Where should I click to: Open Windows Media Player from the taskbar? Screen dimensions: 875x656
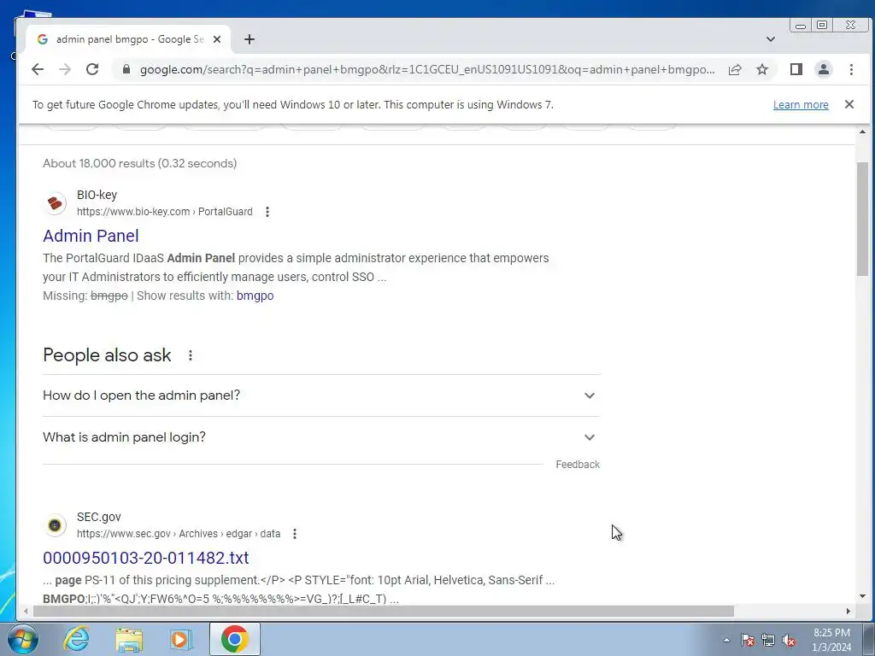click(x=181, y=639)
